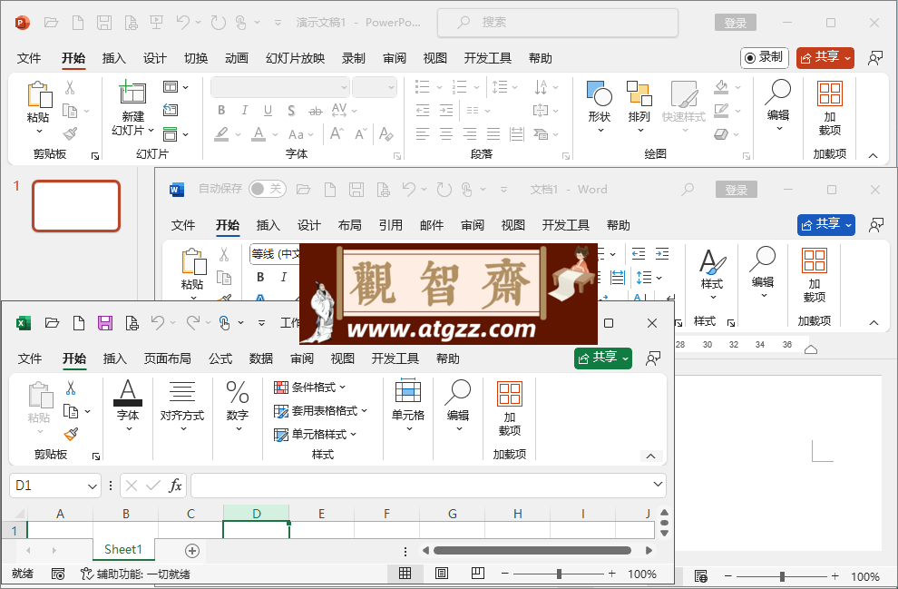Click the Paste icon in PowerPoint
Screen dimensions: 898x589
(x=39, y=94)
